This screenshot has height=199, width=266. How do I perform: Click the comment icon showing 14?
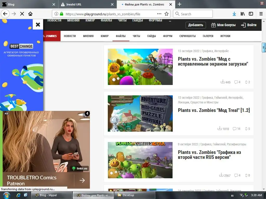coord(235,129)
